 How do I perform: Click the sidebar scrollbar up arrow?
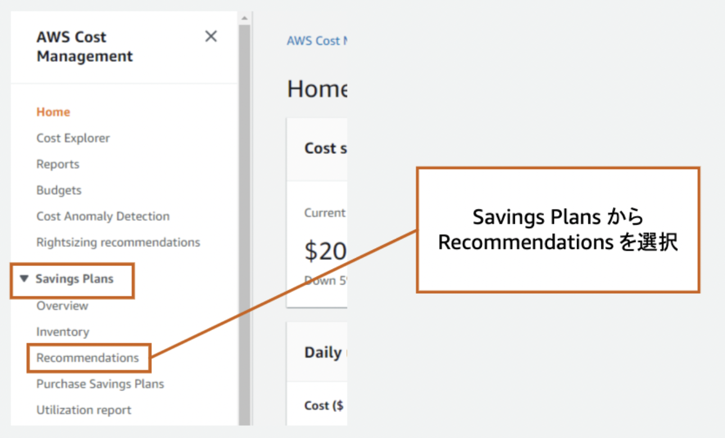click(244, 18)
